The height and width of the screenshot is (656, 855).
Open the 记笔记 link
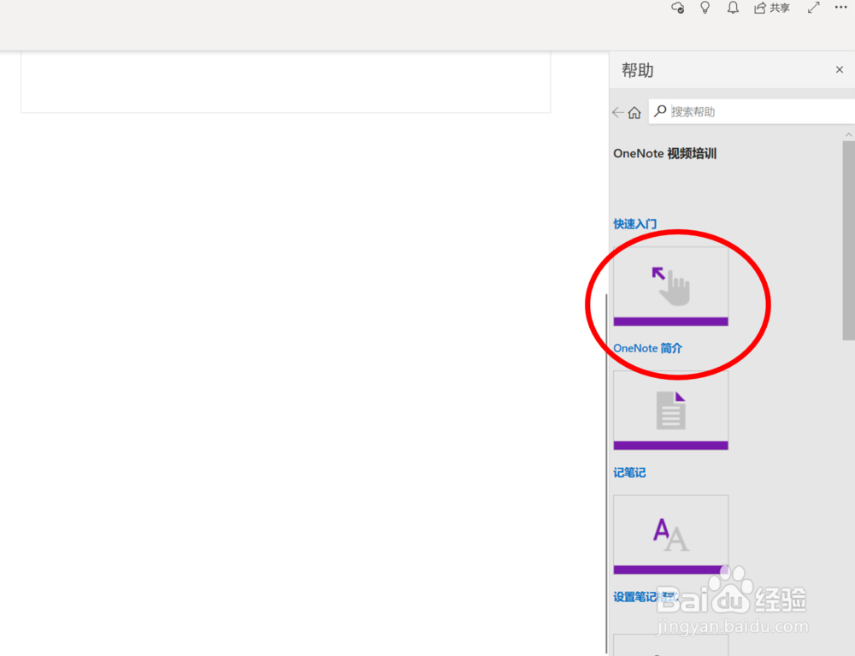pos(629,472)
